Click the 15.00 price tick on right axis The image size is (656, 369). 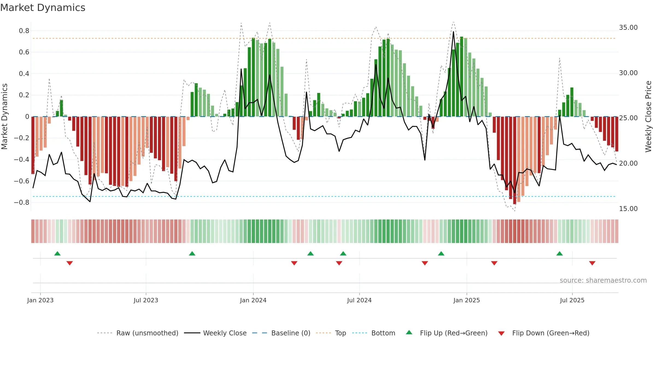point(628,209)
